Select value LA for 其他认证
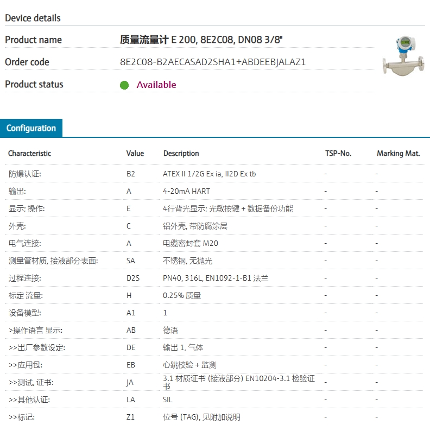Screen dimensions: 430x431 pos(131,400)
